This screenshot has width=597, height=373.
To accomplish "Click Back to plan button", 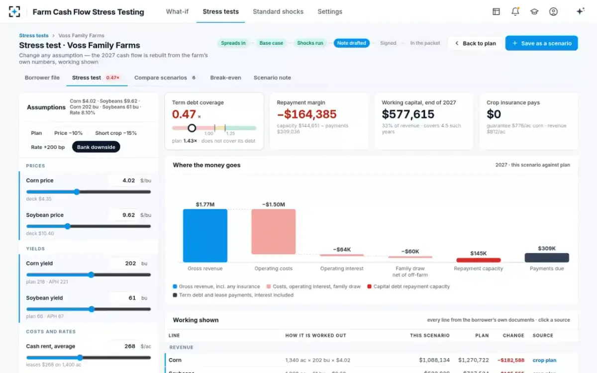I will pyautogui.click(x=475, y=43).
